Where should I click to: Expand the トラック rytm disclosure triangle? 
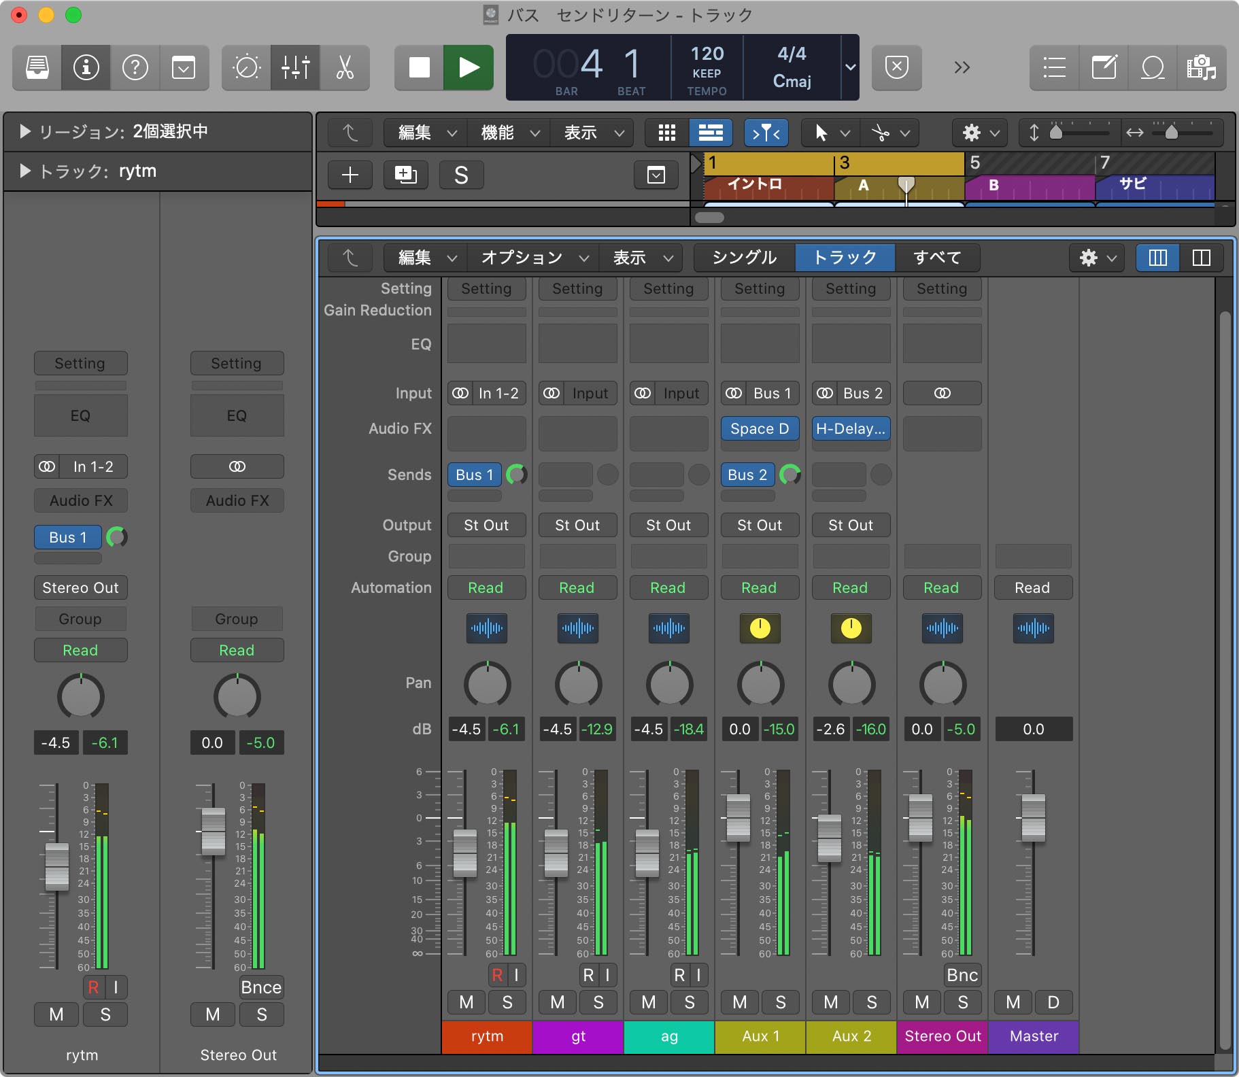(x=25, y=171)
